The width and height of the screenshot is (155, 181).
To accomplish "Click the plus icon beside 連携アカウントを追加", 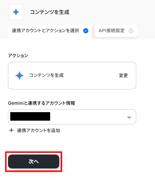I will point(11,130).
